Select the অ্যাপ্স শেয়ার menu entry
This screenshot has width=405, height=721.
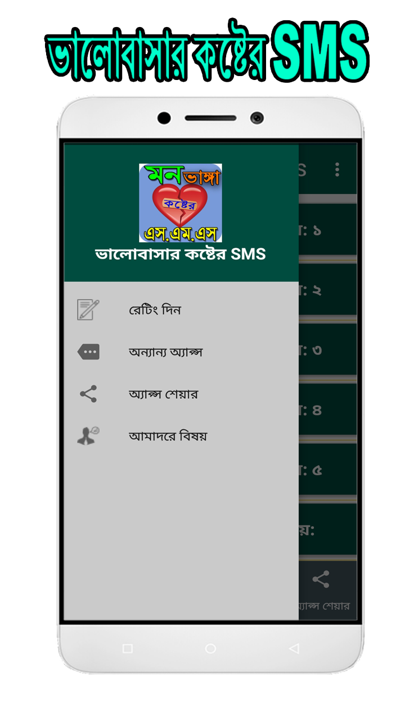181,394
